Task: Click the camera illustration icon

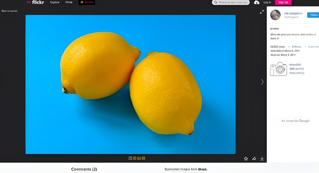Action: tap(278, 69)
